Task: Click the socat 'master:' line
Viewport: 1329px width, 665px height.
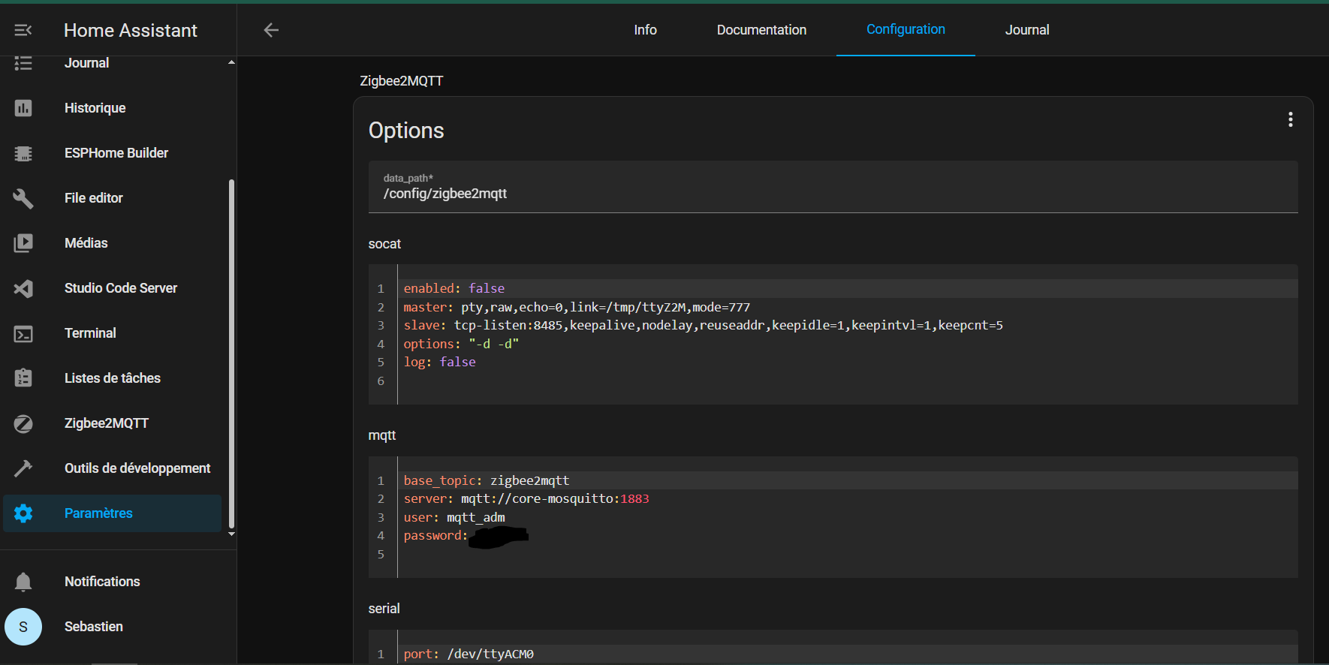Action: coord(848,307)
